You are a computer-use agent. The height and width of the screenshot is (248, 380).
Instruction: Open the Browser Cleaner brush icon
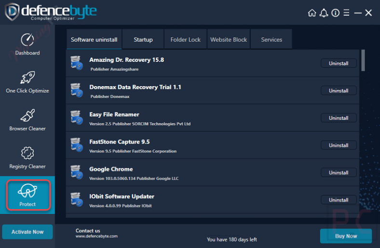(27, 115)
